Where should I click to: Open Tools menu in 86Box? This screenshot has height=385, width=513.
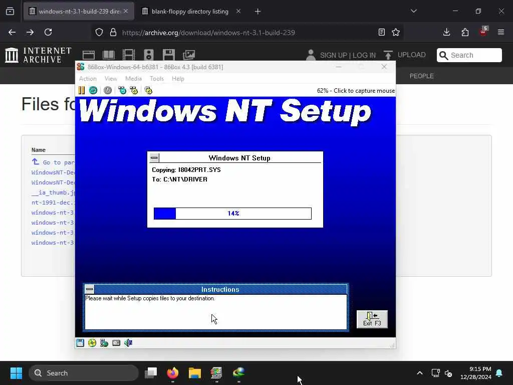pyautogui.click(x=157, y=79)
